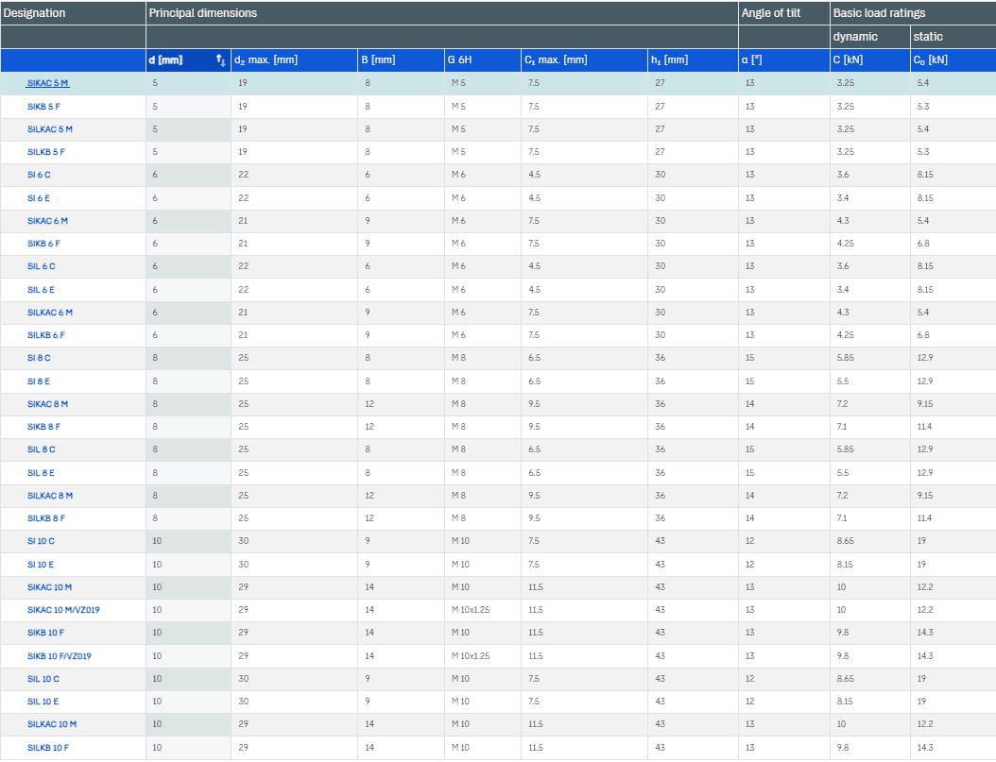996x762 pixels.
Task: Click the h1 [mm] column header
Action: 669,60
